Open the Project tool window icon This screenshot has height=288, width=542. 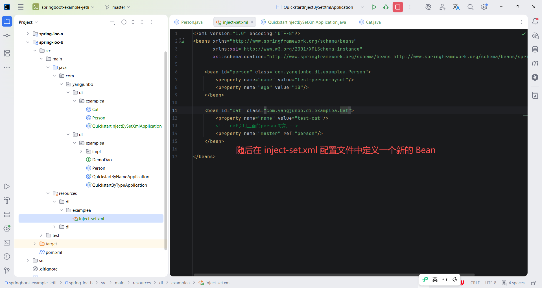[7, 21]
